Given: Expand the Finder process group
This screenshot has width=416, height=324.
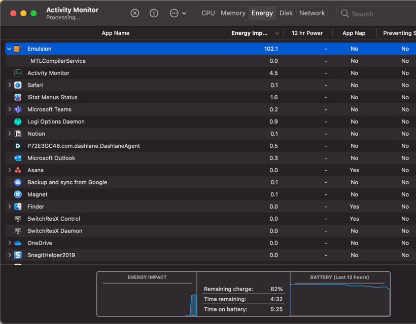Looking at the screenshot, I should click(x=10, y=207).
